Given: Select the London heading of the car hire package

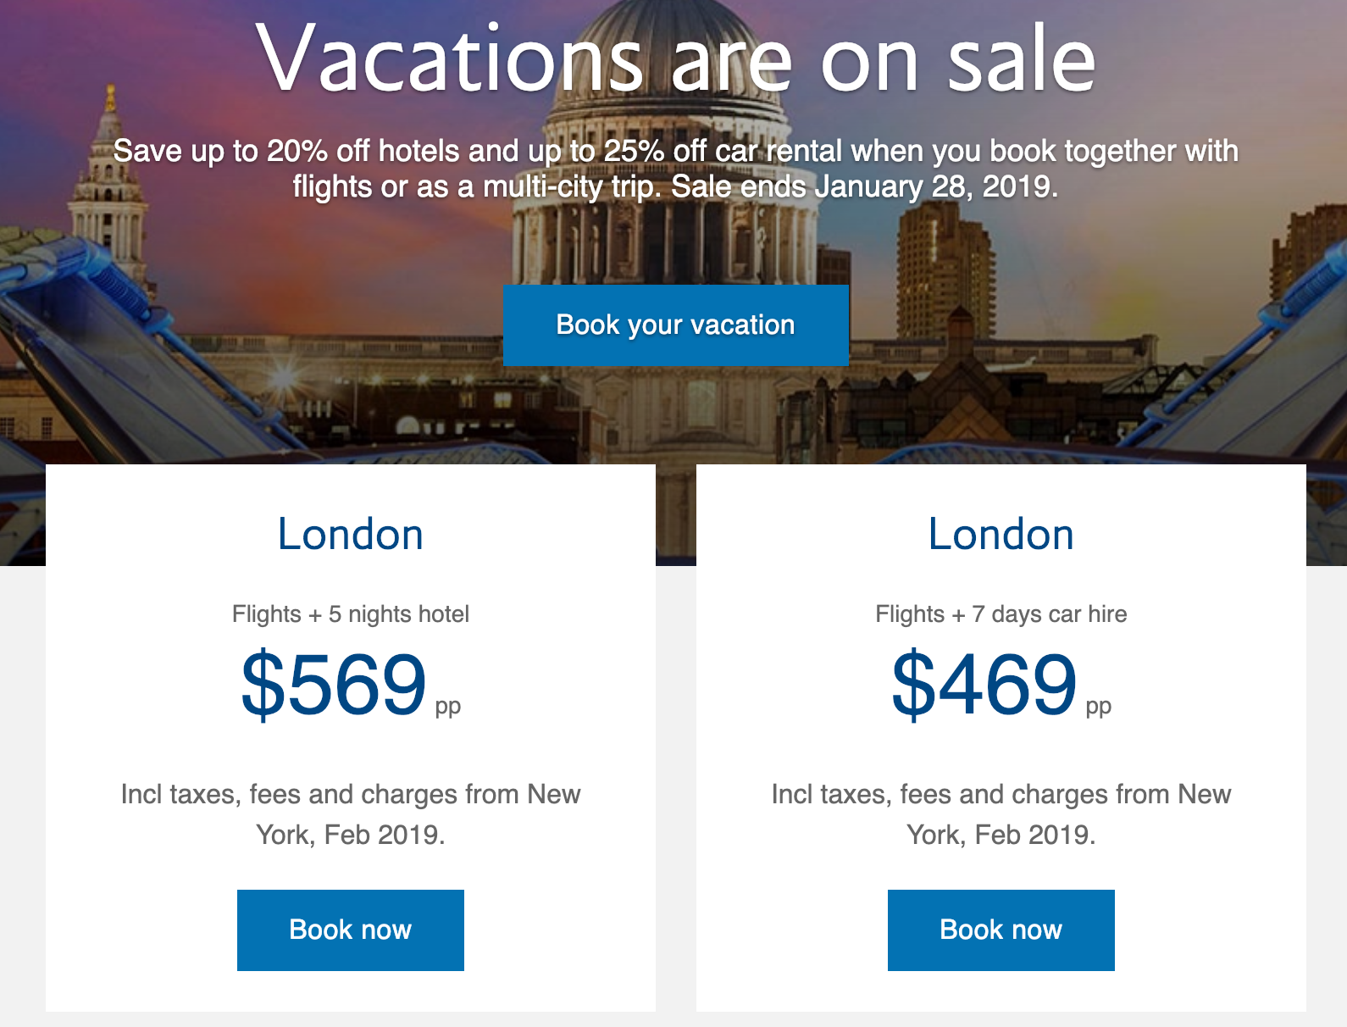Looking at the screenshot, I should click(x=1001, y=535).
